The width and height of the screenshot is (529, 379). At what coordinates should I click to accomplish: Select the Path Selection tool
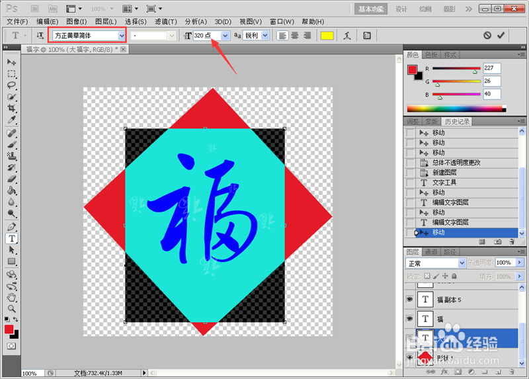pyautogui.click(x=11, y=250)
